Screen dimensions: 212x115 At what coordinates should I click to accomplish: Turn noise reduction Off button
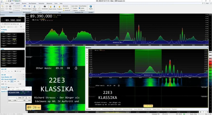click(x=2, y=81)
